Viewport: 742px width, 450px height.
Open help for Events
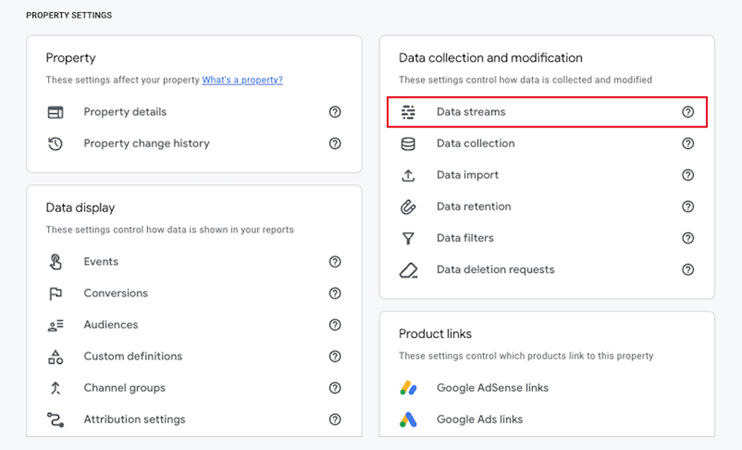tap(335, 262)
